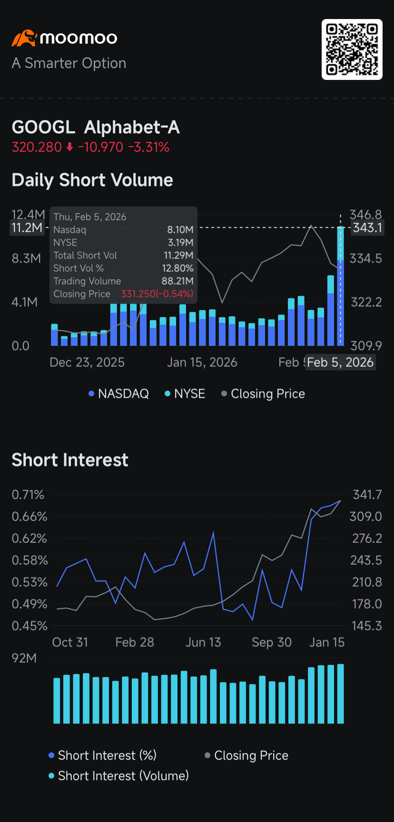
Task: Select the GOOGL Alphabet-A stock title
Action: [96, 127]
